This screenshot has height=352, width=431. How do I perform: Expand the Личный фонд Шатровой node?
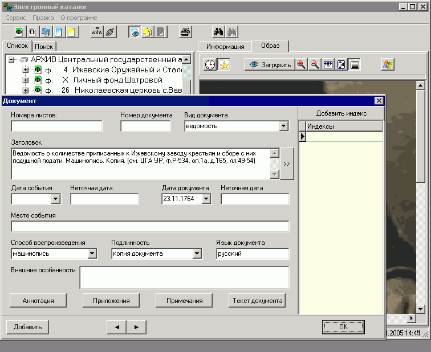point(26,80)
